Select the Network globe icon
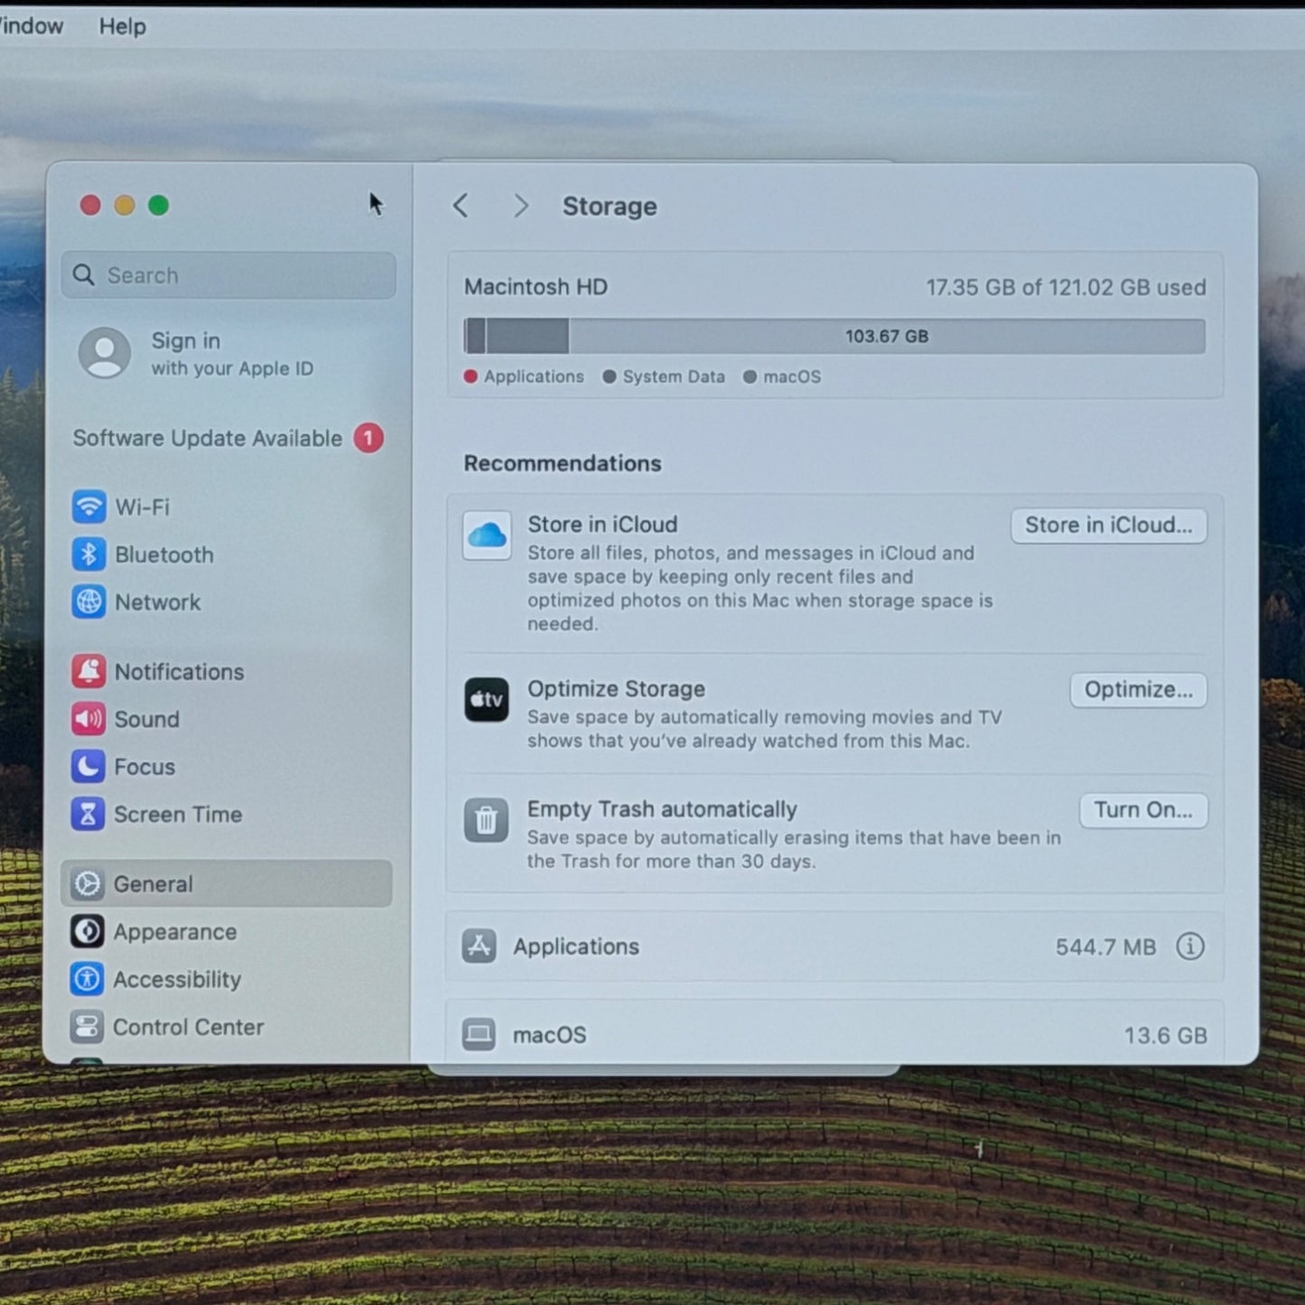This screenshot has width=1305, height=1305. (x=89, y=602)
